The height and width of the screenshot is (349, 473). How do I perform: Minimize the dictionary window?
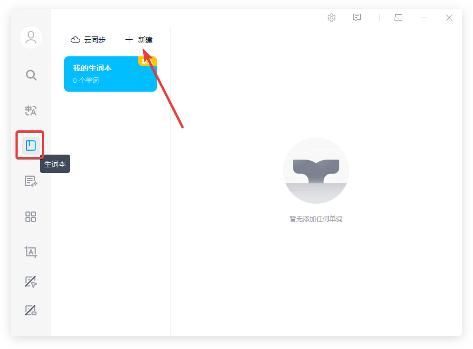[424, 18]
